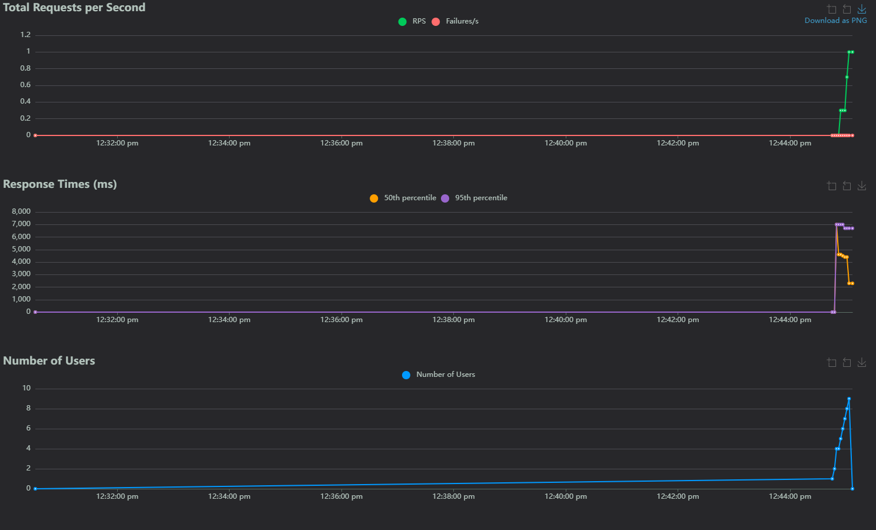The width and height of the screenshot is (876, 530).
Task: Toggle RPS series in the legend
Action: point(412,21)
